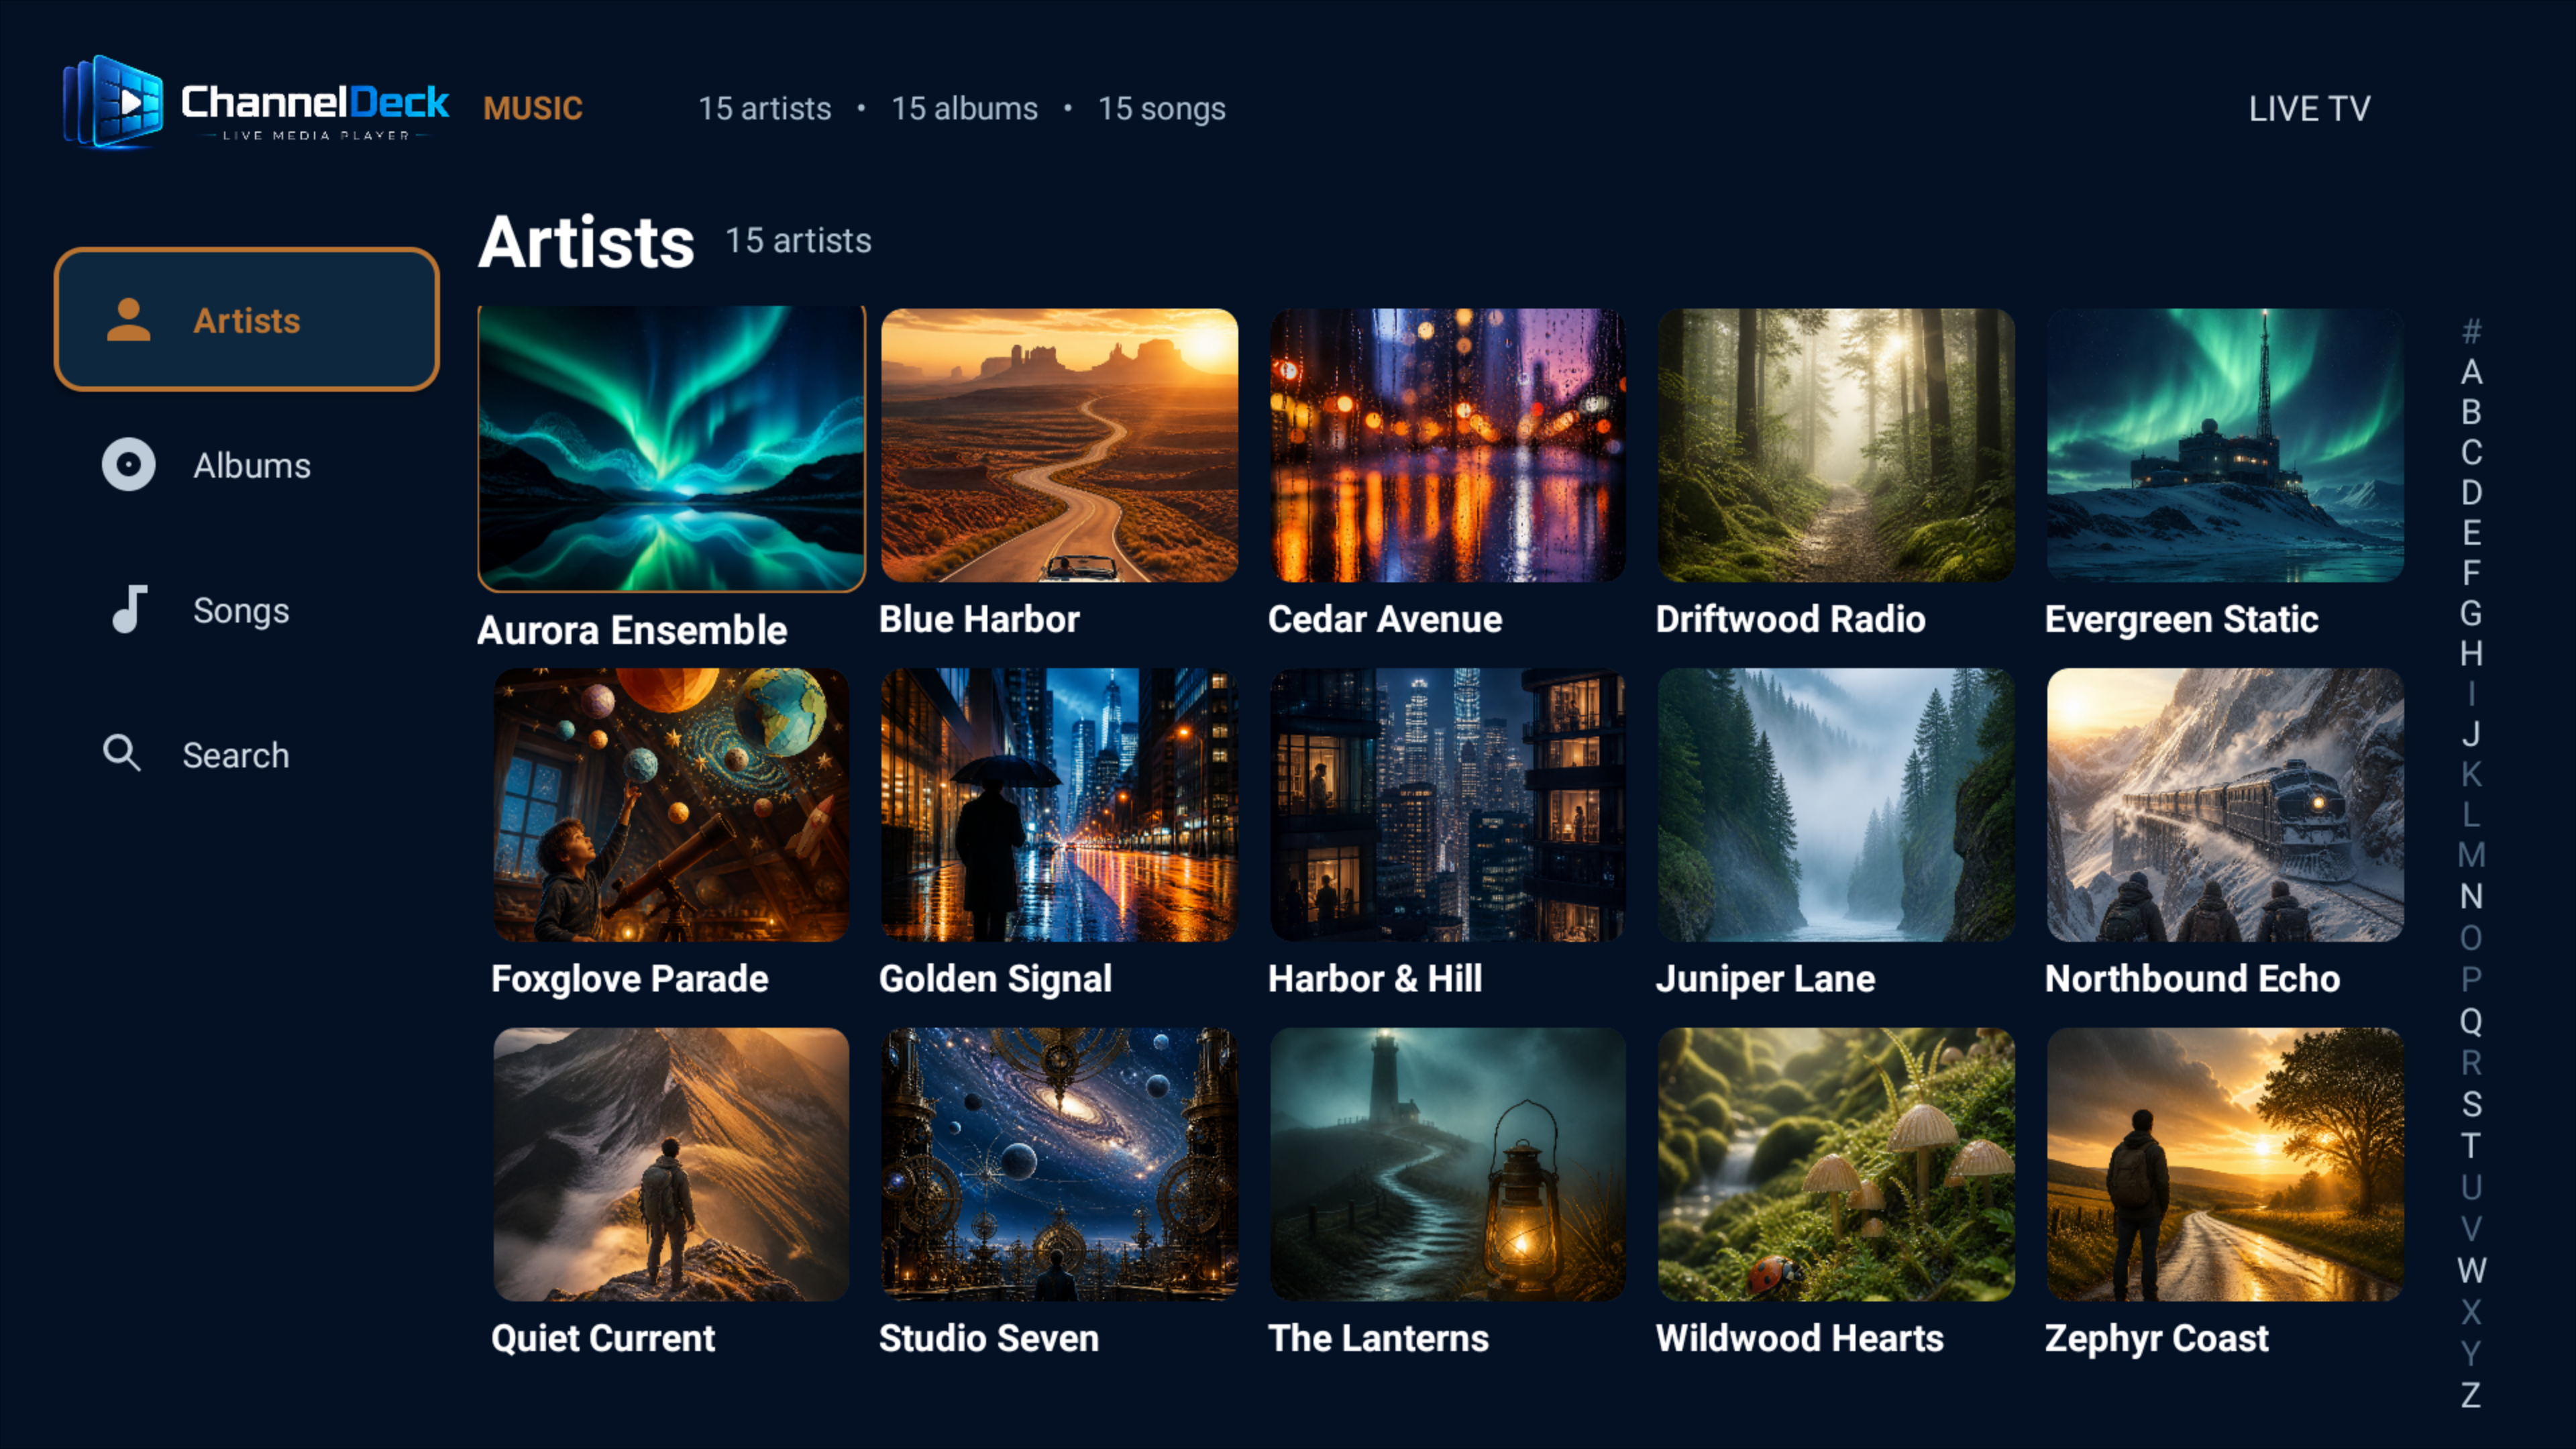Jump to letter A in index

(2471, 372)
